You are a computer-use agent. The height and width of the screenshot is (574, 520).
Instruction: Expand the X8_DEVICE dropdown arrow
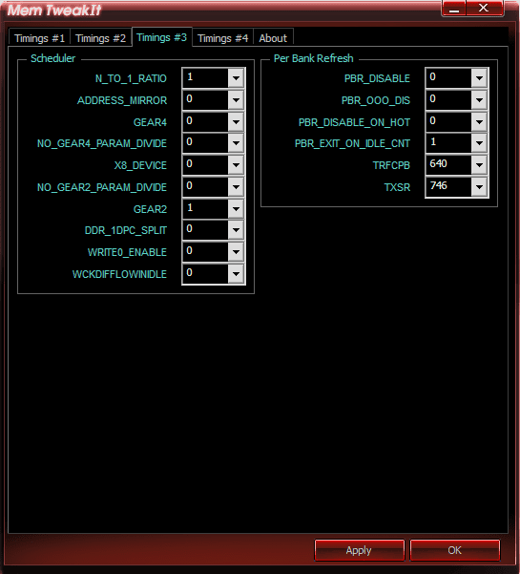click(236, 165)
